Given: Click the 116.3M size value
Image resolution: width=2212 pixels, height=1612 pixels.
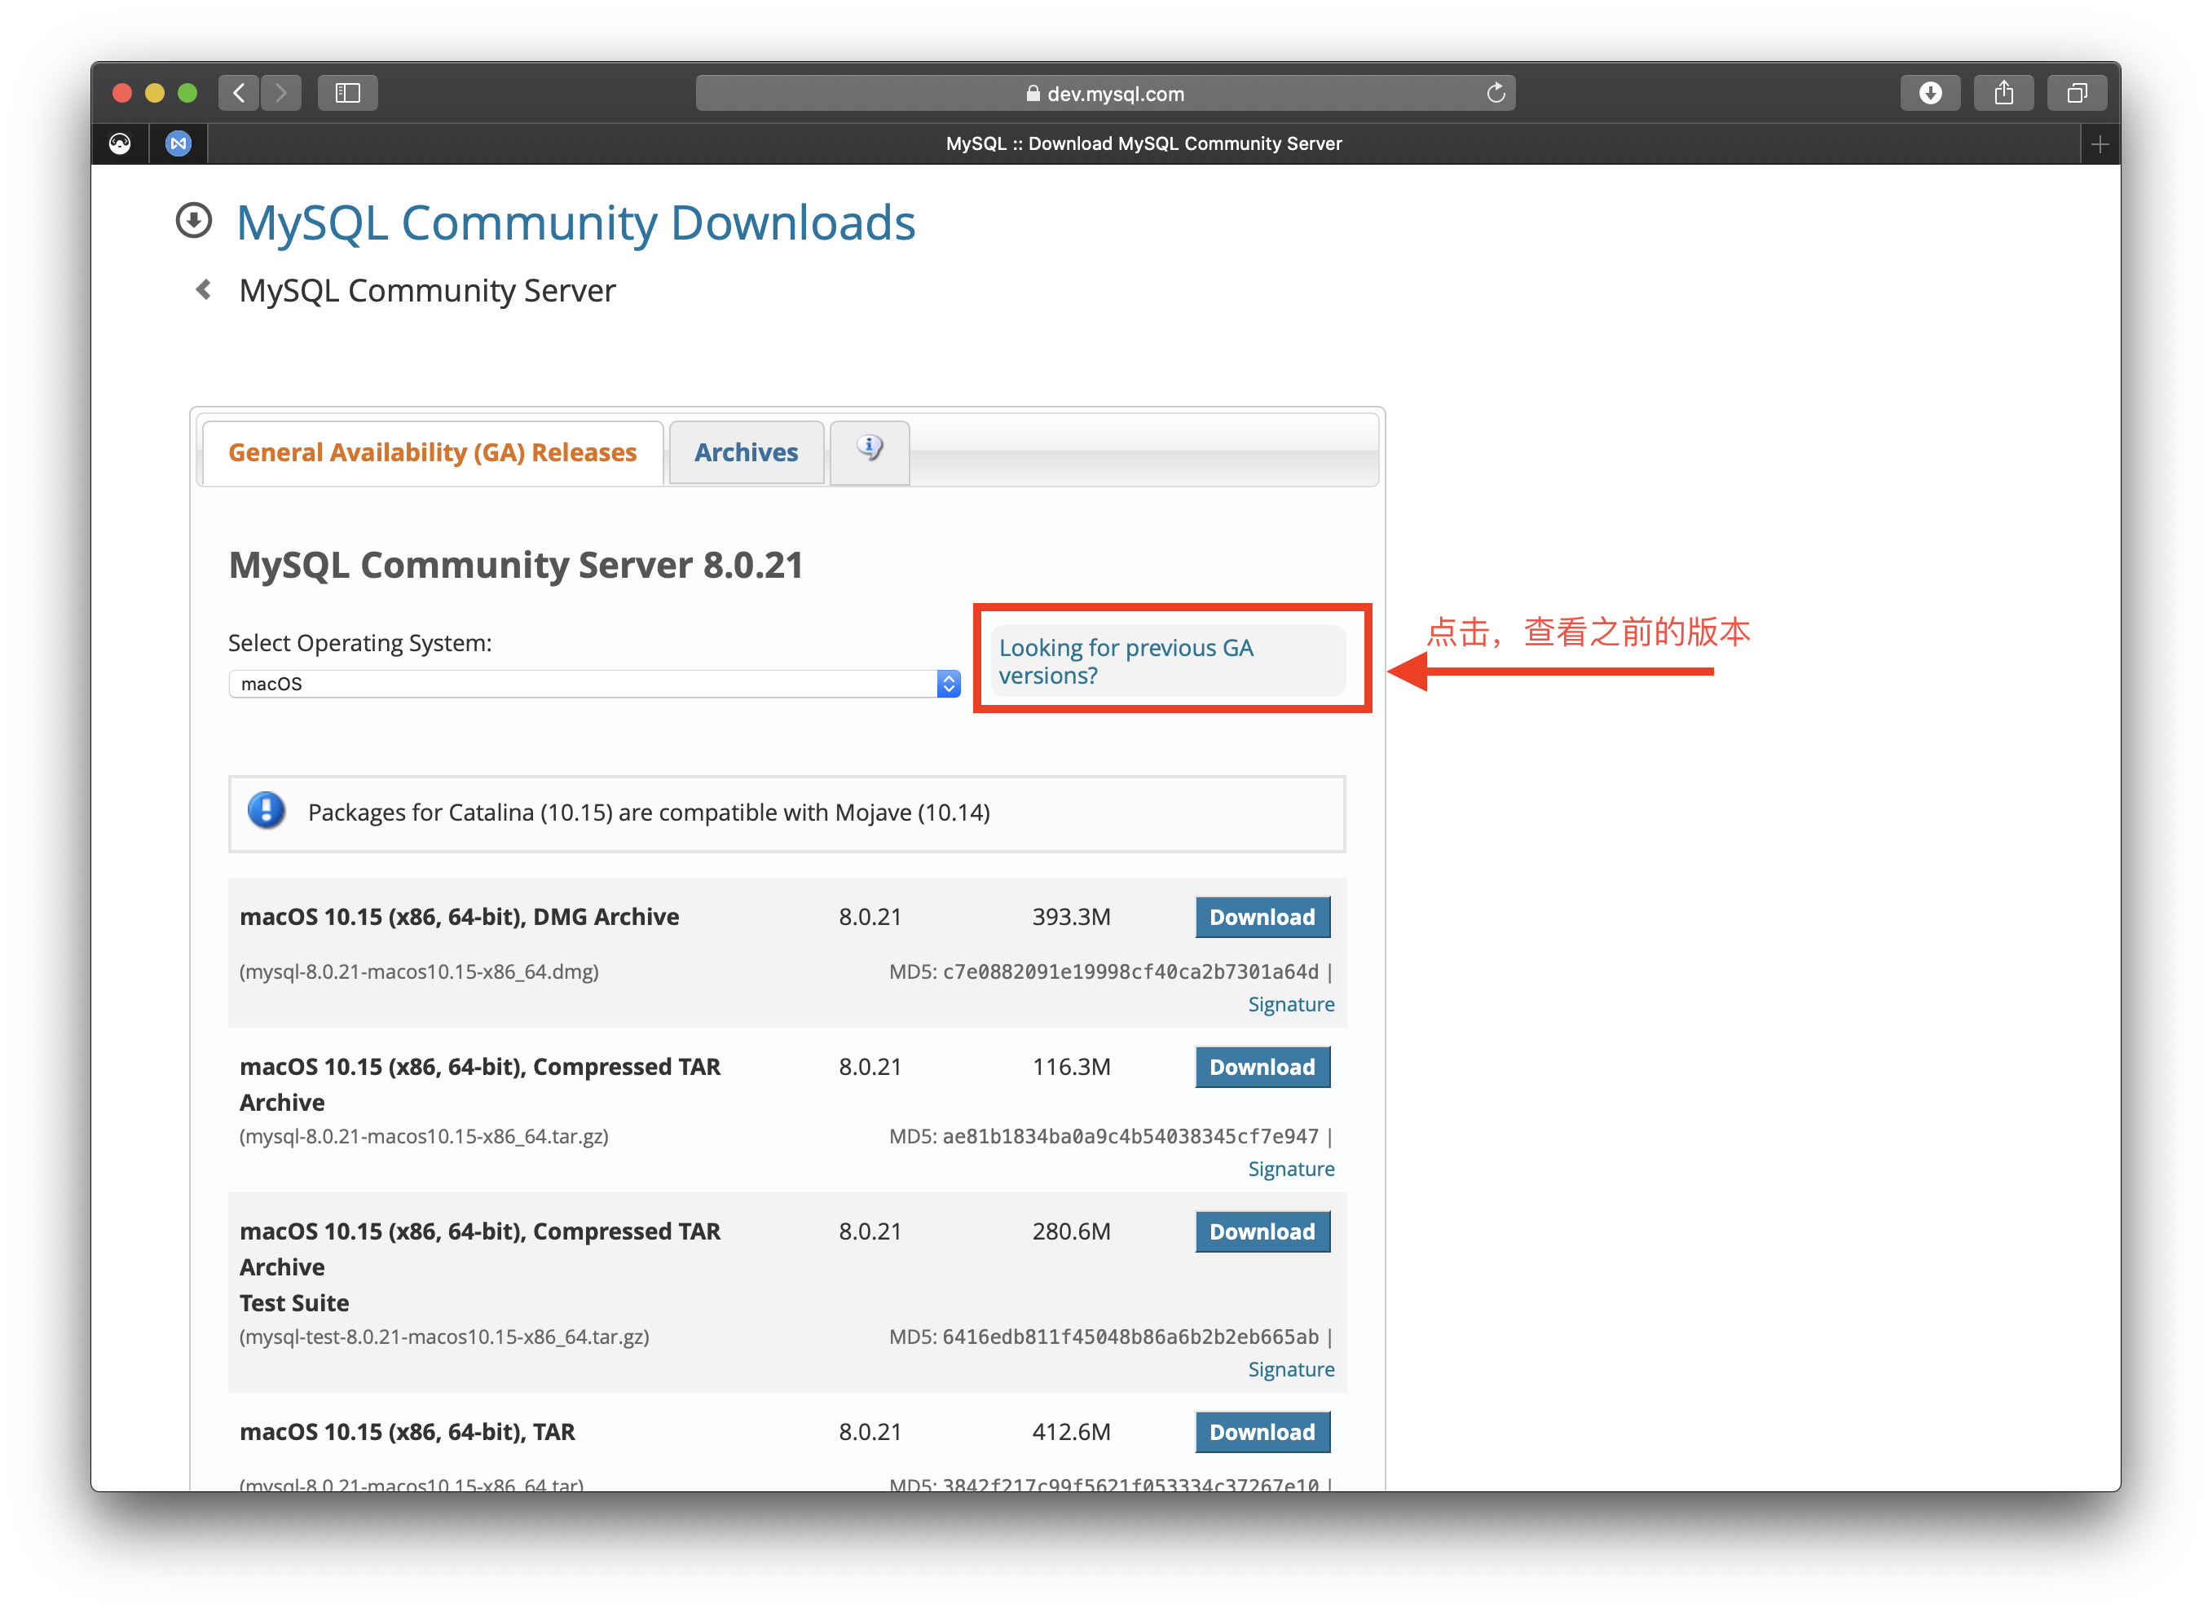Looking at the screenshot, I should click(1070, 1068).
